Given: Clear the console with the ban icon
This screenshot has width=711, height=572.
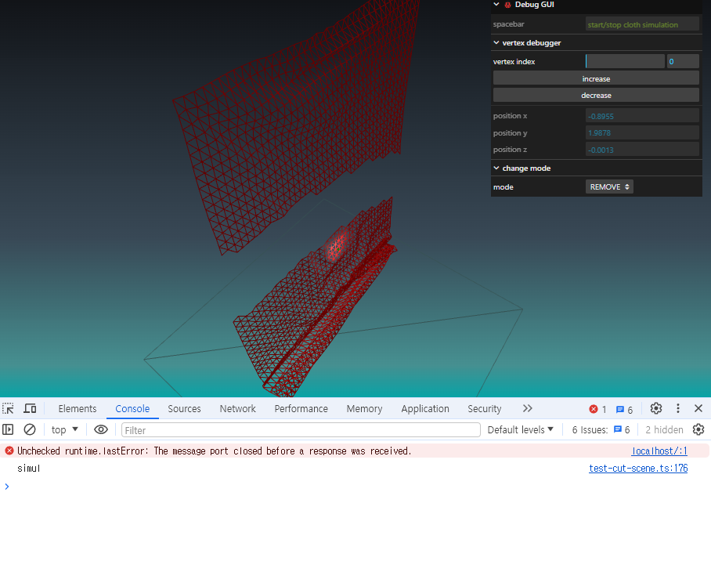Looking at the screenshot, I should 30,429.
